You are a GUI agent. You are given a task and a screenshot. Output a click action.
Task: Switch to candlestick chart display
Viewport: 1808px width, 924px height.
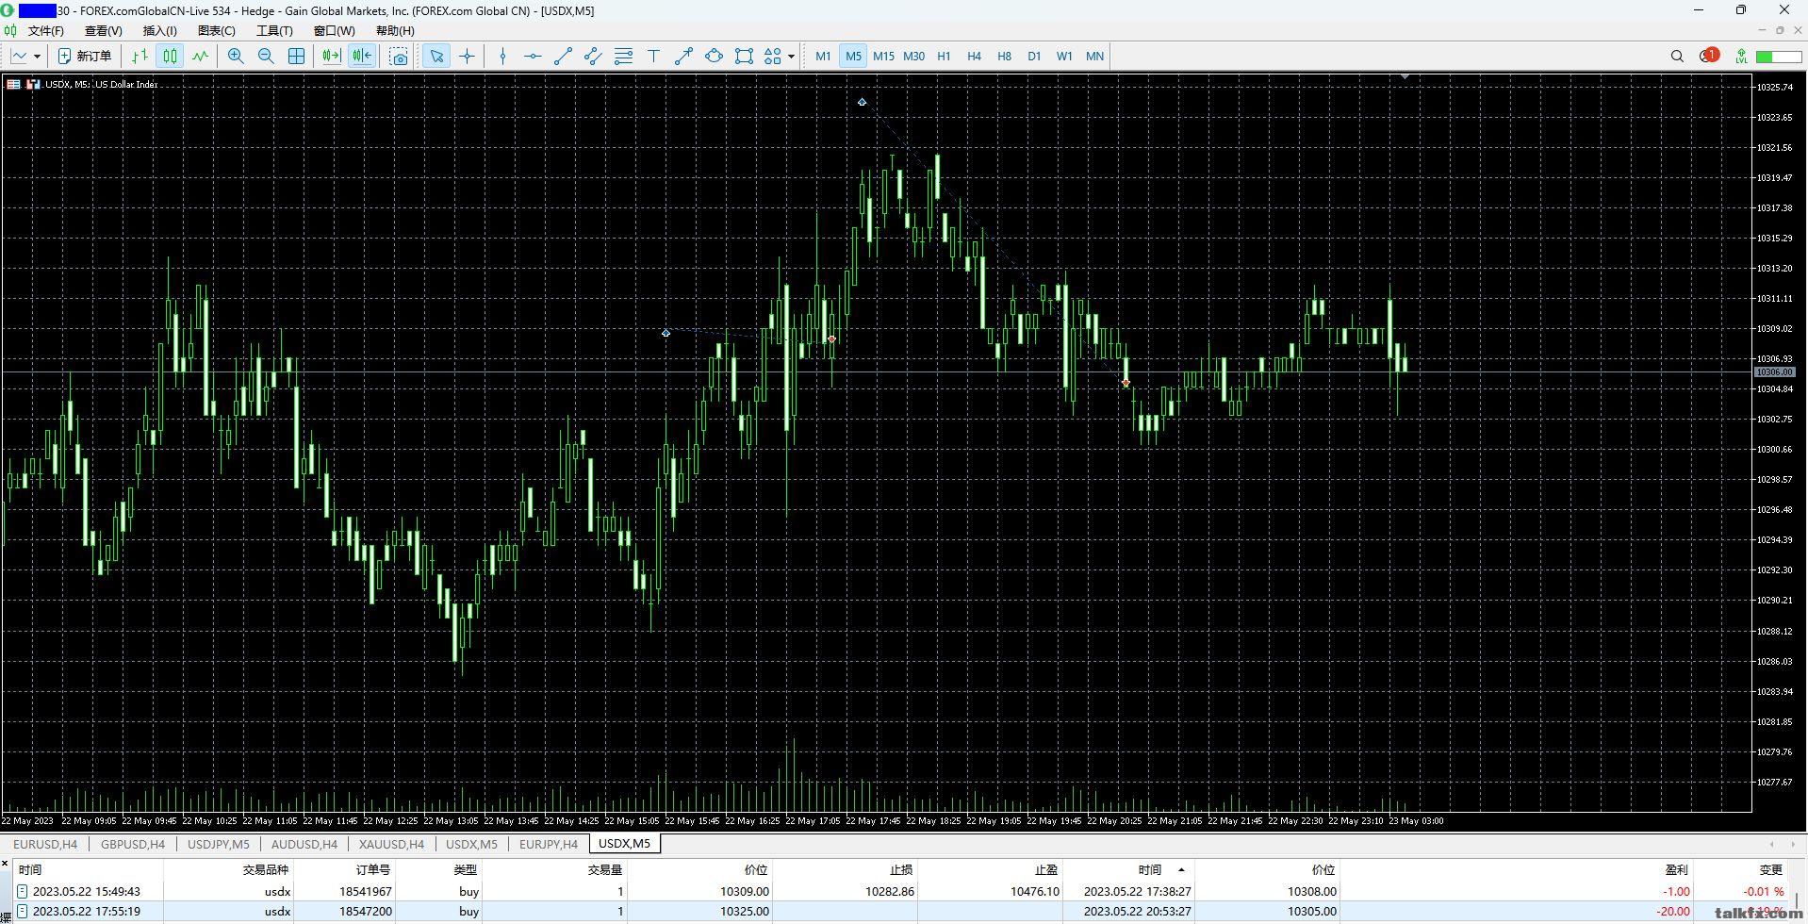[170, 57]
